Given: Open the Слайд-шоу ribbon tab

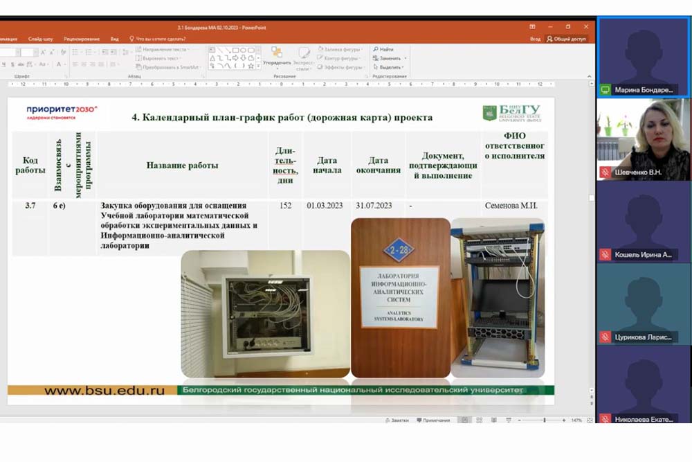Looking at the screenshot, I should pos(41,39).
